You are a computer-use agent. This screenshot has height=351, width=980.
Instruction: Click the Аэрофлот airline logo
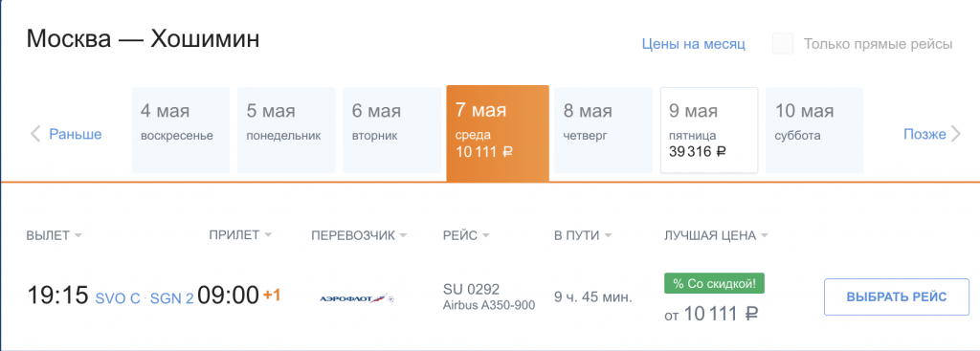pos(357,298)
